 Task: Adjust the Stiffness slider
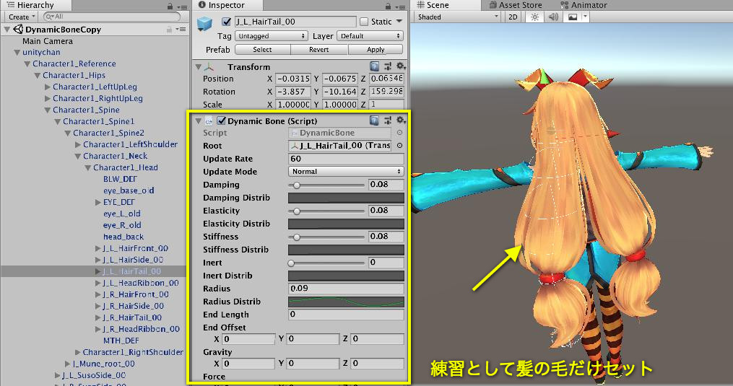point(326,237)
